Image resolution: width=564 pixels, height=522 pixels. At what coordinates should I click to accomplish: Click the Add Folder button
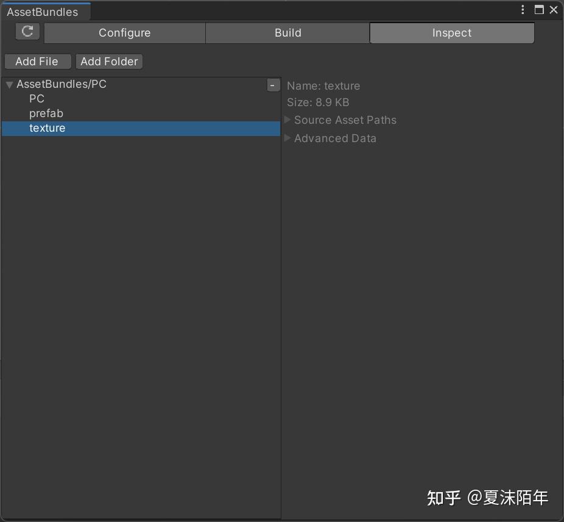pos(109,61)
